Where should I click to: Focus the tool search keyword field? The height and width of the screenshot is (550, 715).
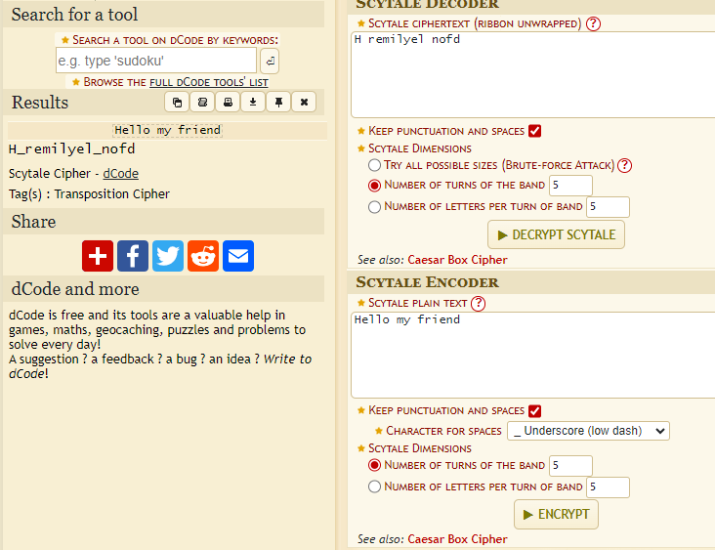(x=156, y=61)
